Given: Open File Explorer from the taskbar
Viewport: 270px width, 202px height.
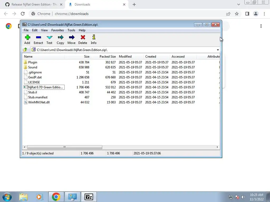Looking at the screenshot, I should [x=23, y=197].
